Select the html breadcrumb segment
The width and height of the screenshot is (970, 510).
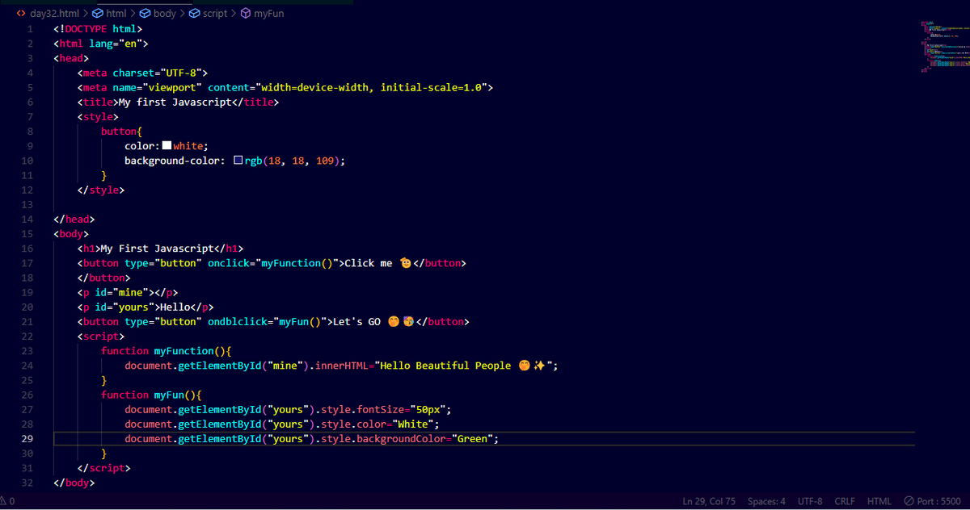point(109,13)
